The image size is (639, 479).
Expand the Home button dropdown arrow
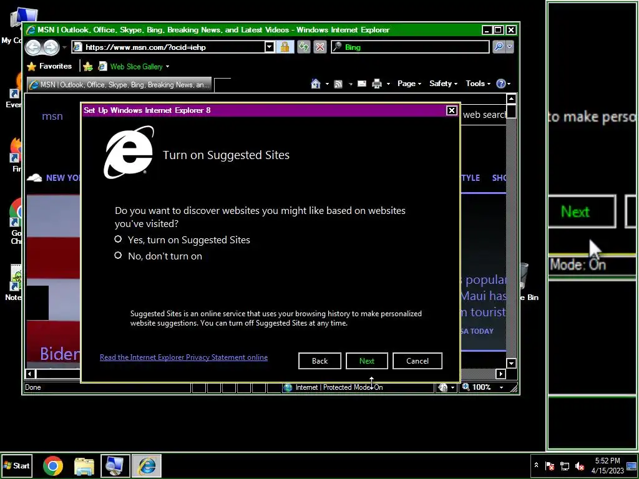click(327, 84)
